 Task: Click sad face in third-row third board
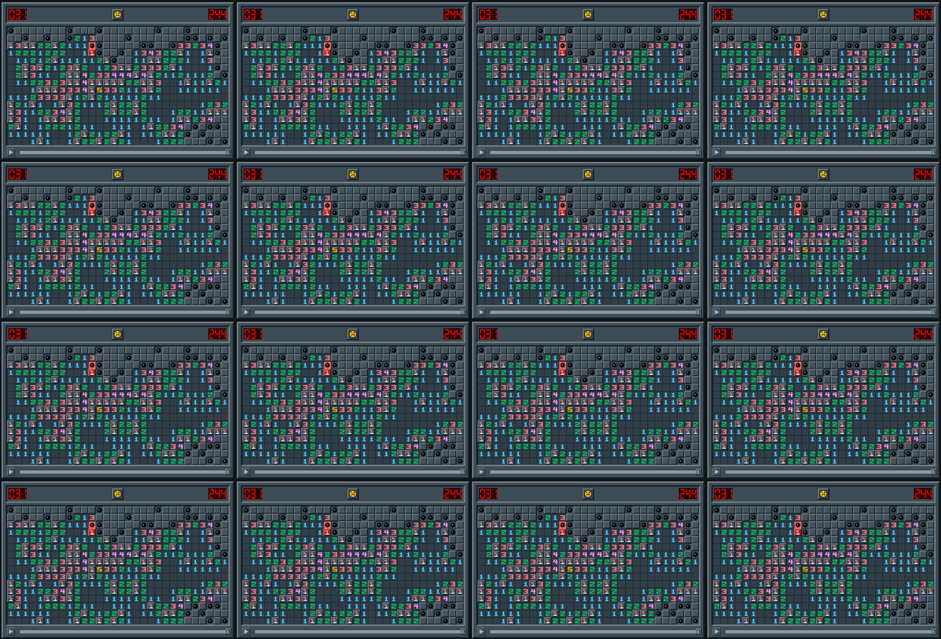[x=588, y=334]
